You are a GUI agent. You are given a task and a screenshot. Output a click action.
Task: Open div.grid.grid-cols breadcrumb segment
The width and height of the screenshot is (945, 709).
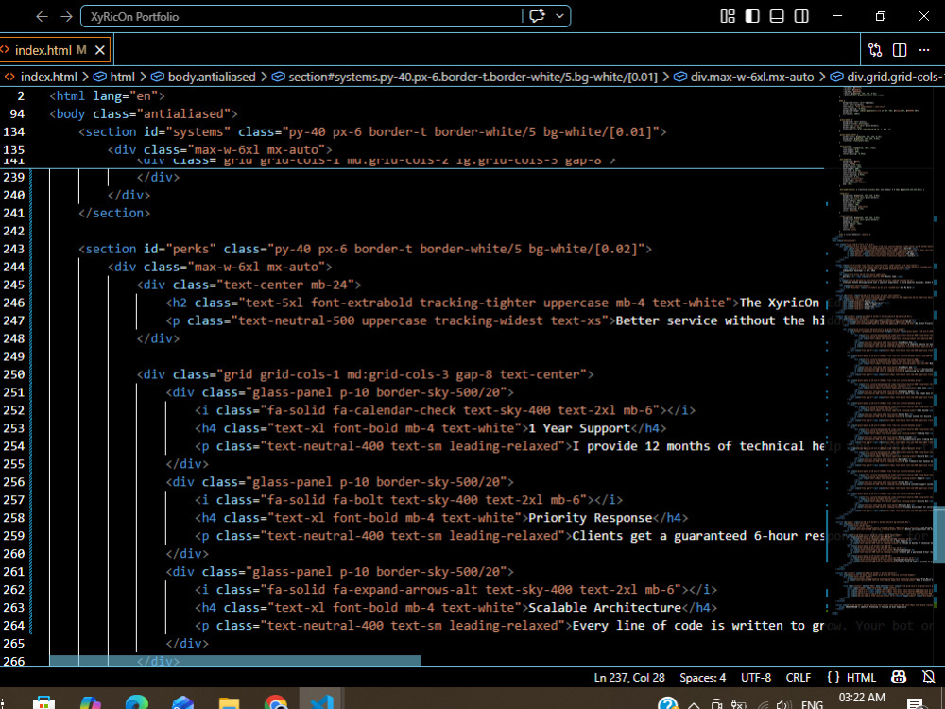point(895,77)
